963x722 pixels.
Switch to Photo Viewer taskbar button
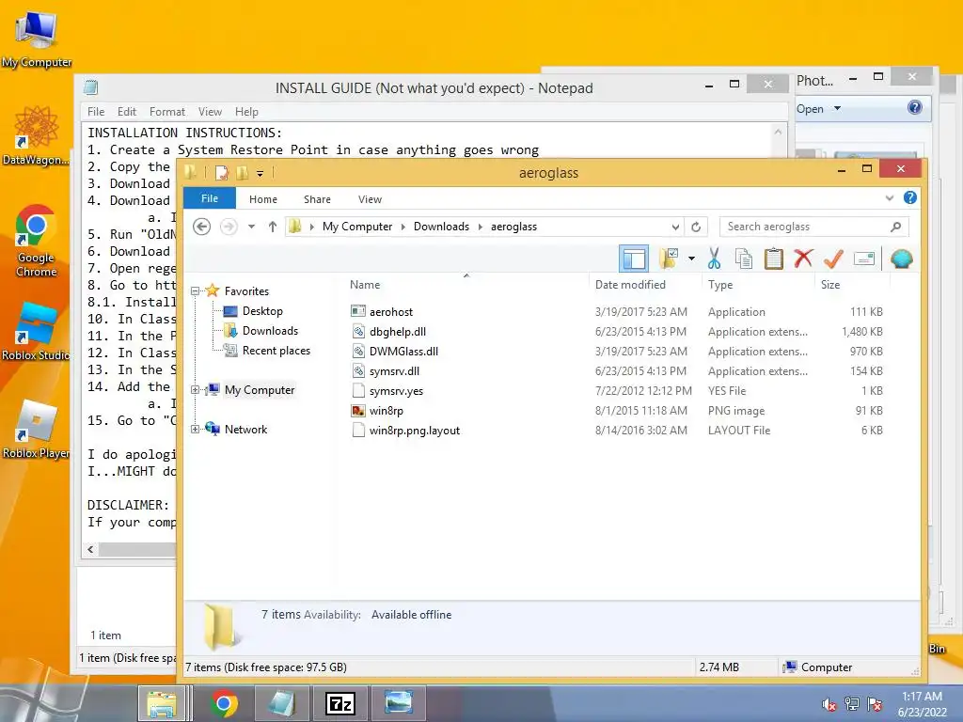398,703
